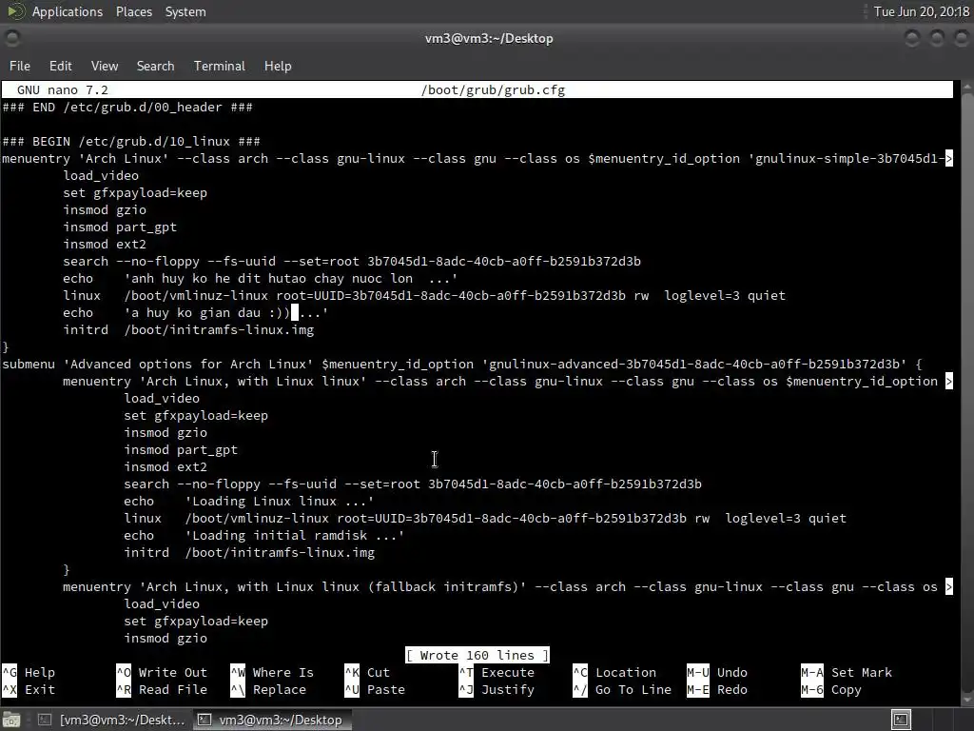This screenshot has height=731, width=974.
Task: Click the clock showing Tue Jun 20, 20:18
Action: [921, 11]
